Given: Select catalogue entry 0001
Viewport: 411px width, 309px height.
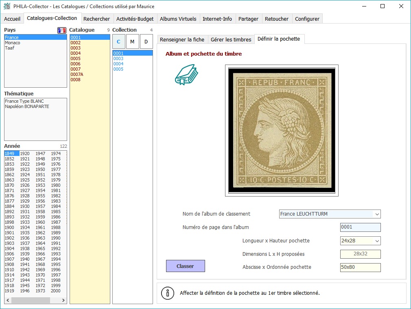Looking at the screenshot, I should tap(90, 37).
